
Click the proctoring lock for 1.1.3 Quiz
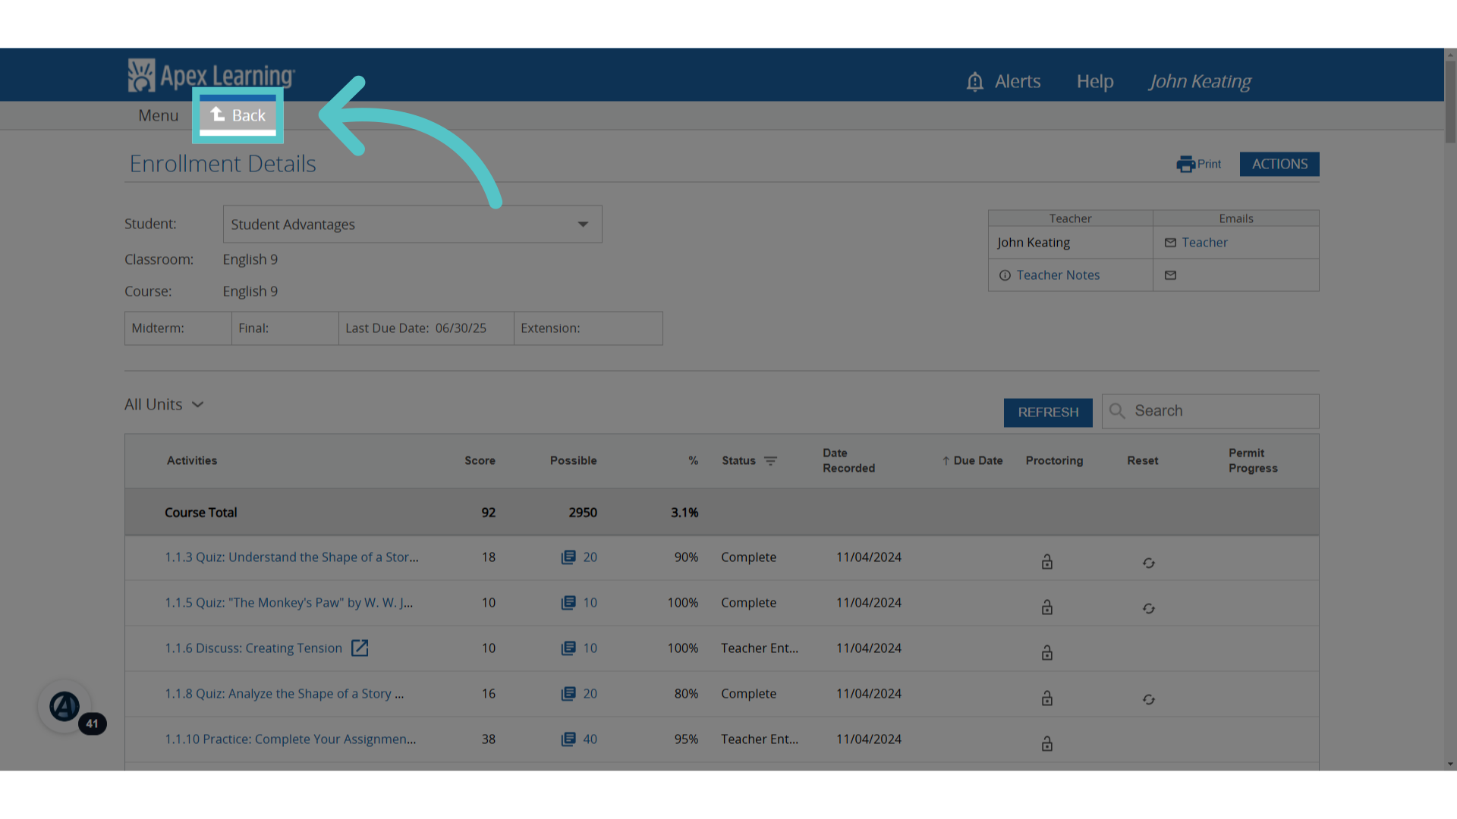click(1047, 562)
